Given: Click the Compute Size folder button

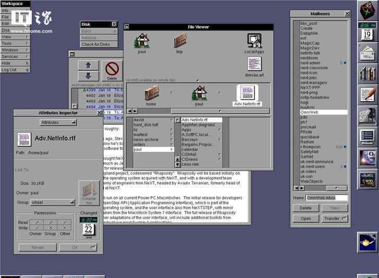Looking at the screenshot, I should point(89,193).
